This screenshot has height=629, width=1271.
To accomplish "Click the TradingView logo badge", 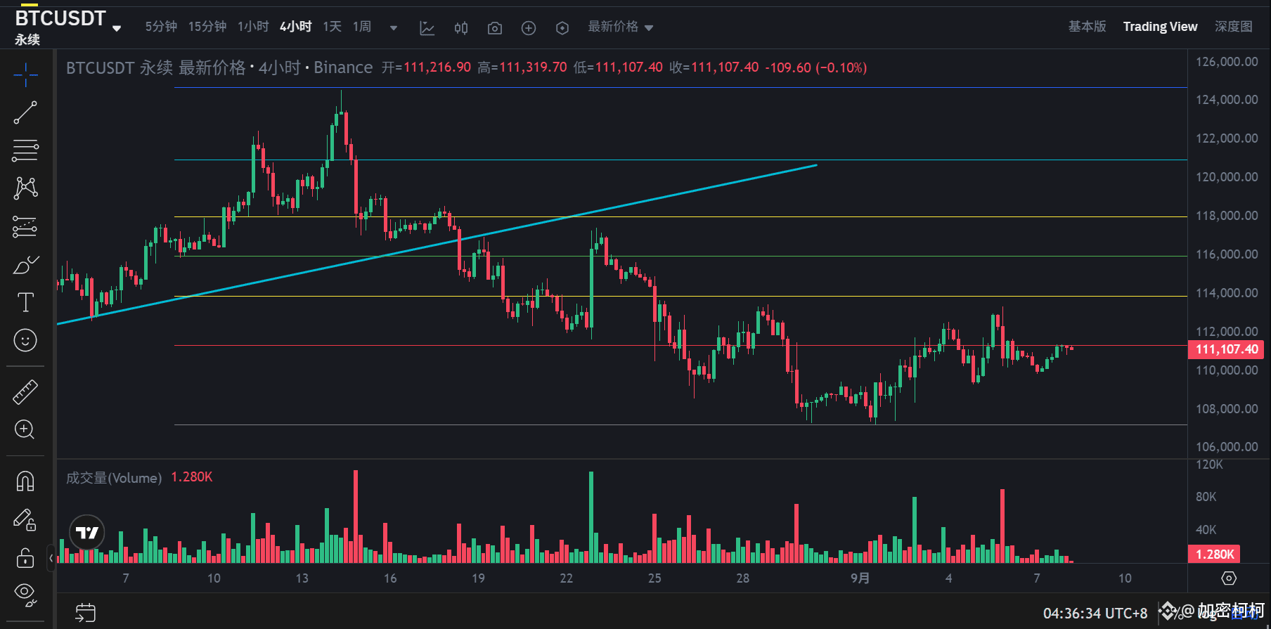I will pos(87,533).
